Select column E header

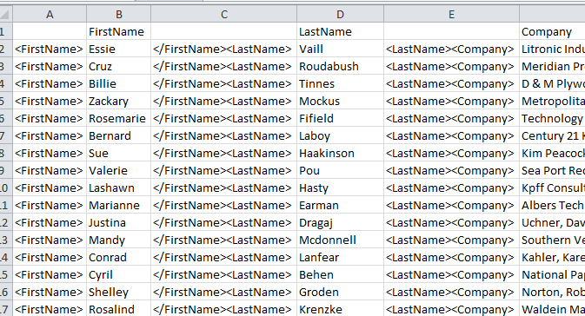tap(451, 14)
